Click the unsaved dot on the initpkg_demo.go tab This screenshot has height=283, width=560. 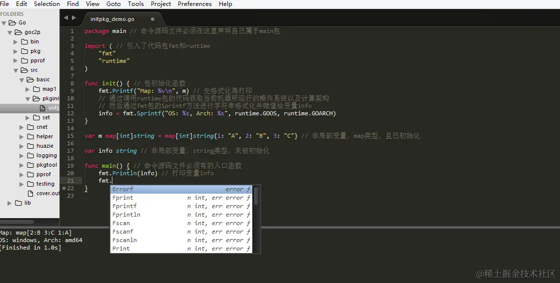pos(152,19)
